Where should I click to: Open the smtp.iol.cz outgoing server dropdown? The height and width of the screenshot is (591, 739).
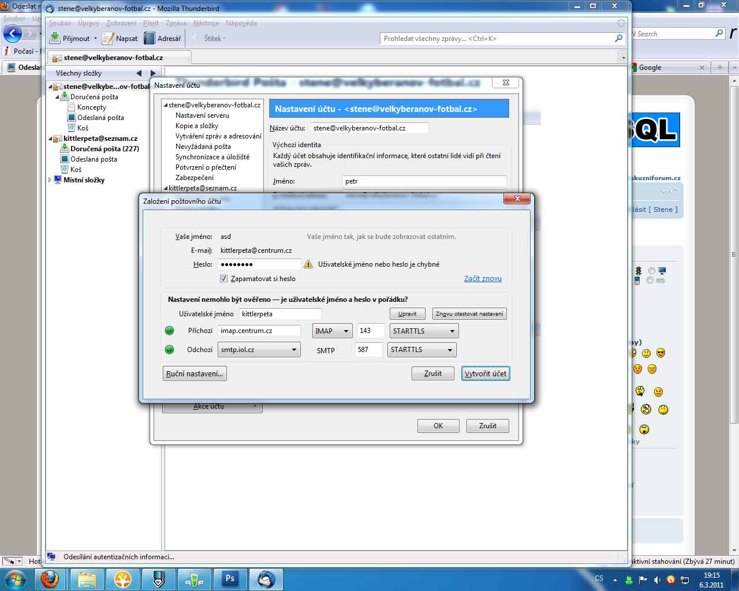pyautogui.click(x=259, y=350)
